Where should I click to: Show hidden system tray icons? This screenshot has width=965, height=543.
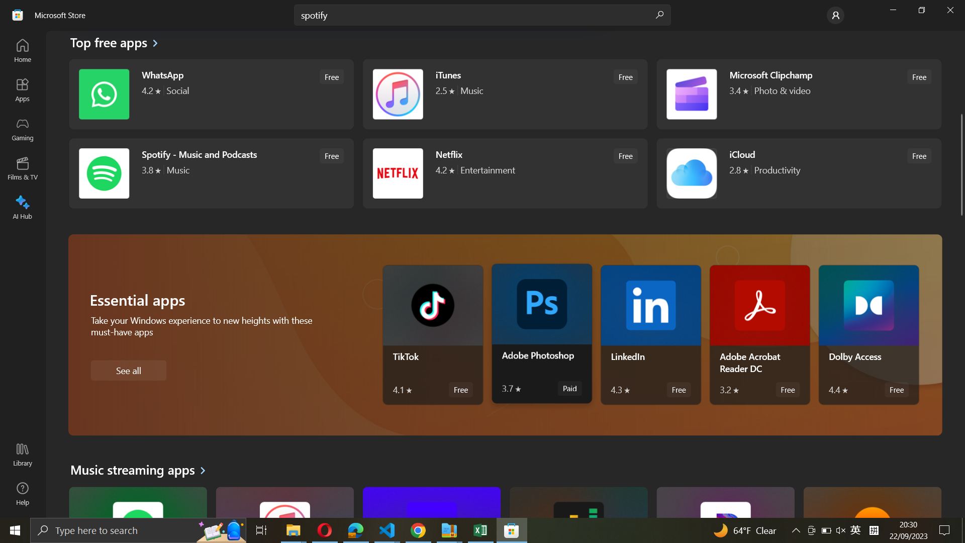pos(796,530)
